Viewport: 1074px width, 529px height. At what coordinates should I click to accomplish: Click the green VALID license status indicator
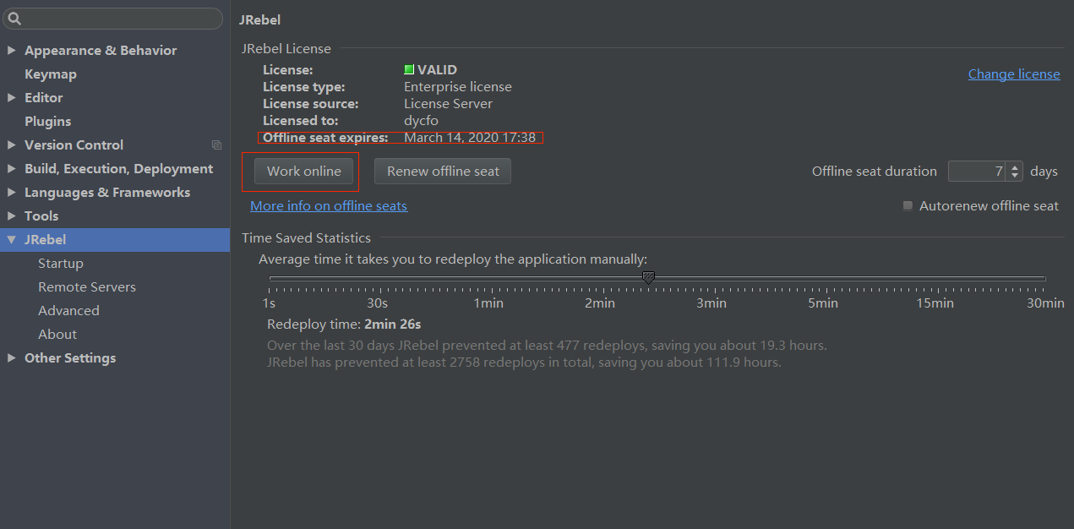(409, 70)
